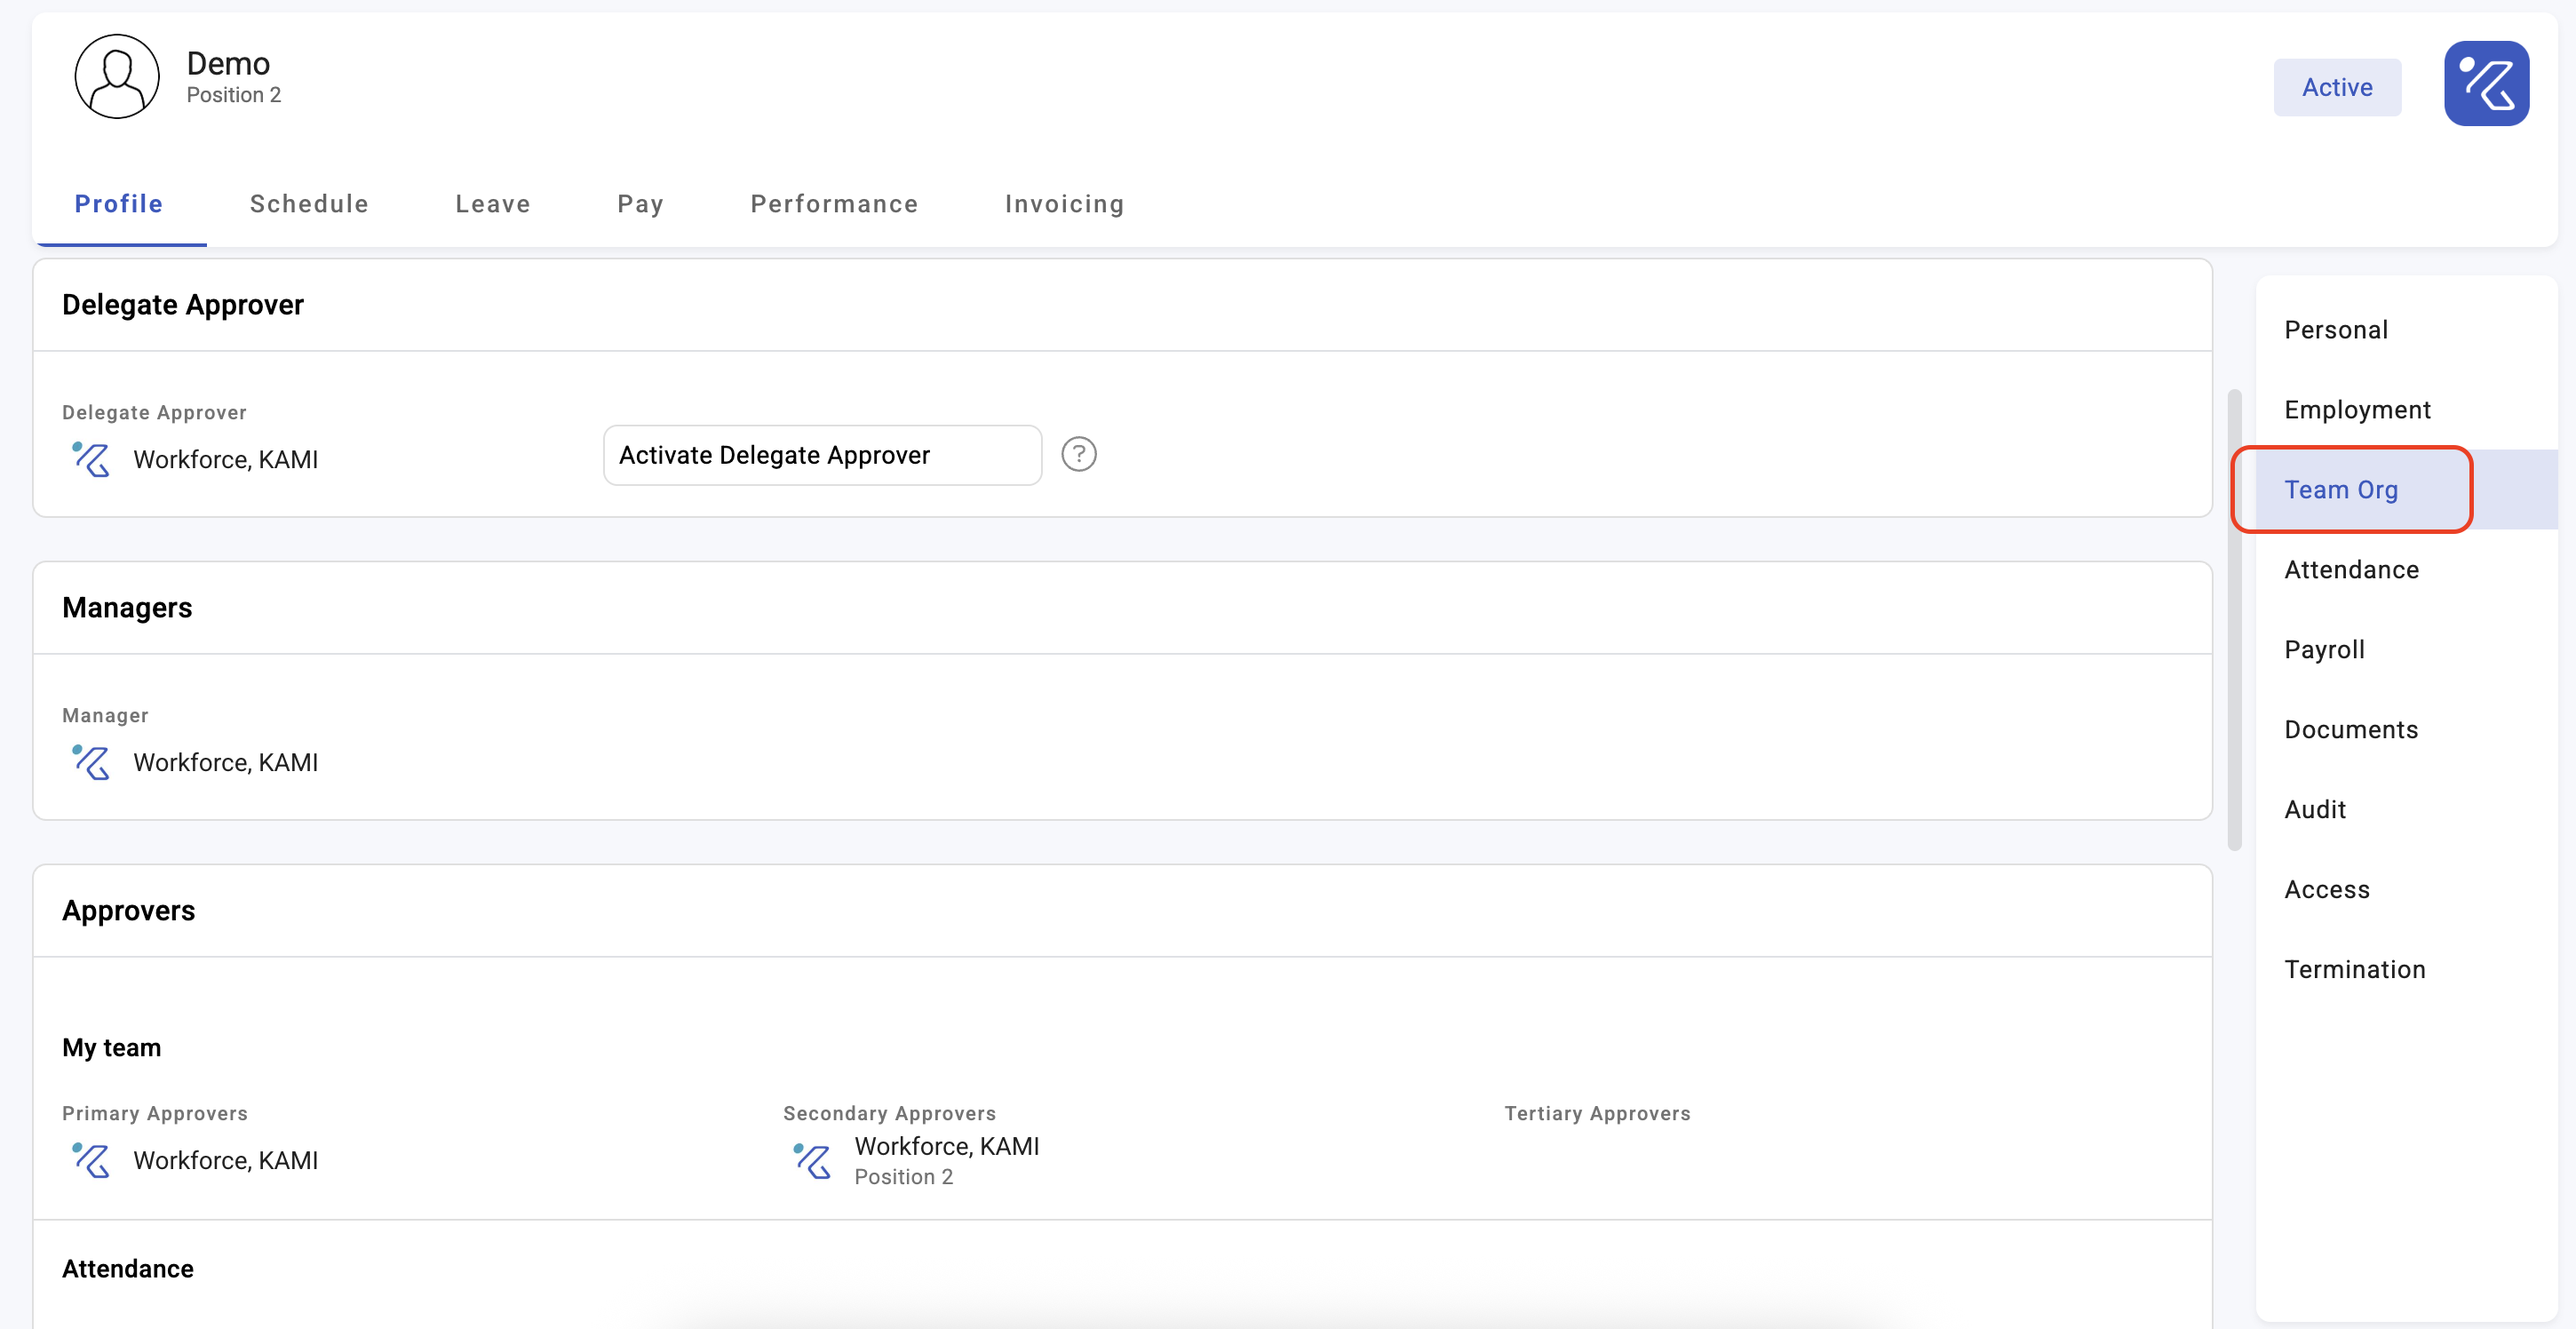Click the Demo employee name
The width and height of the screenshot is (2576, 1329).
click(x=228, y=64)
